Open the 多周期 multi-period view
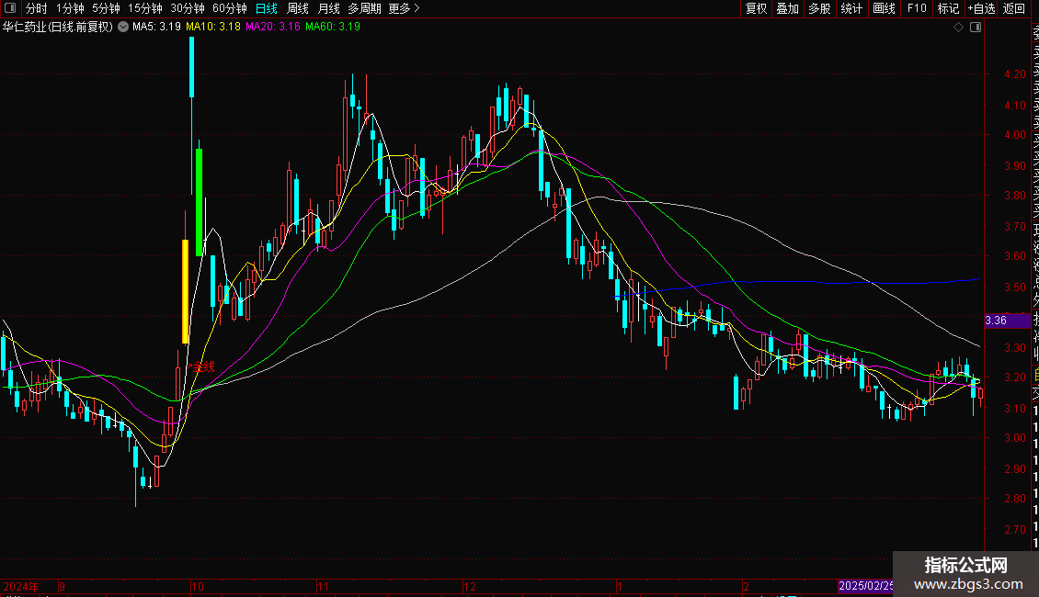The width and height of the screenshot is (1039, 597). (364, 8)
